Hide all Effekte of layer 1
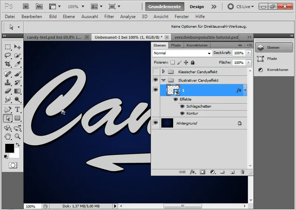Screen dimensions: 296x210 pos(175,99)
